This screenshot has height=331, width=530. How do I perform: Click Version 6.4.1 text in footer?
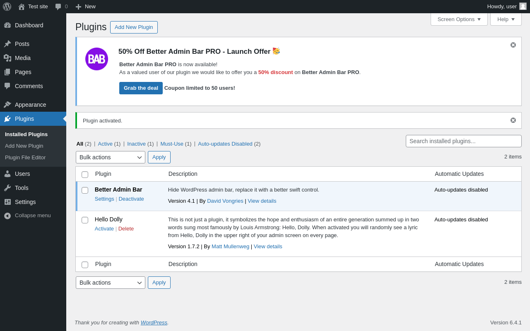[x=506, y=322]
